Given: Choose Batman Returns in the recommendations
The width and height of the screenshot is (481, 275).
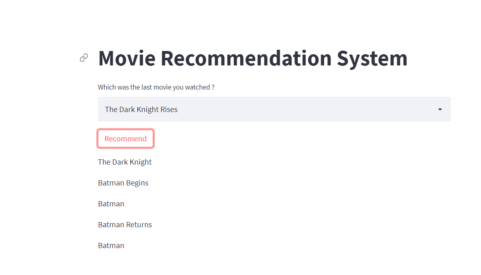Looking at the screenshot, I should click(125, 224).
